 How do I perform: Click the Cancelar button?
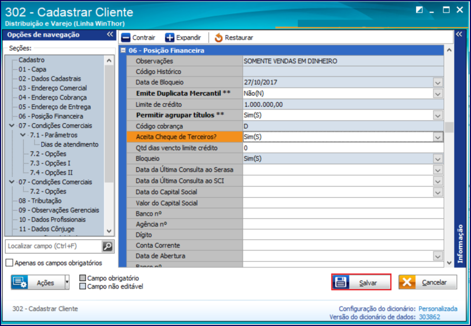pos(428,282)
